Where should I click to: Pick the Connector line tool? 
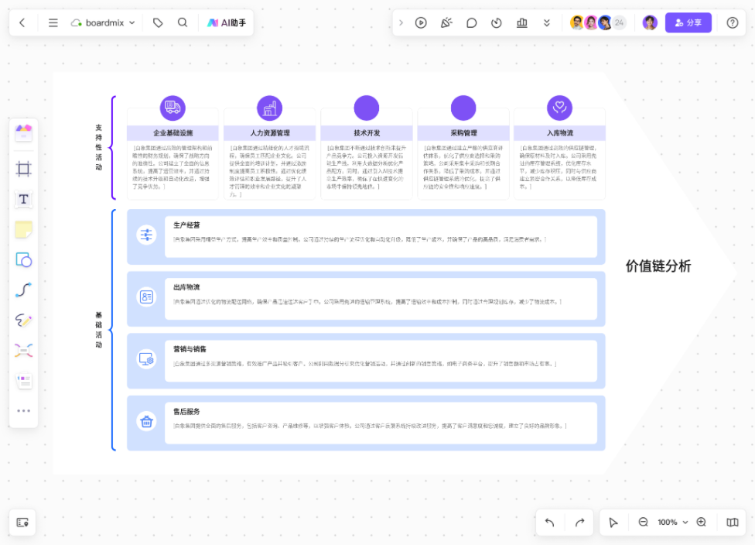23,290
